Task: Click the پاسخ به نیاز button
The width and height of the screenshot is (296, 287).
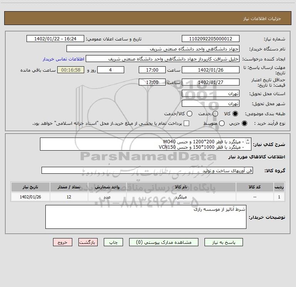Action: [x=223, y=242]
